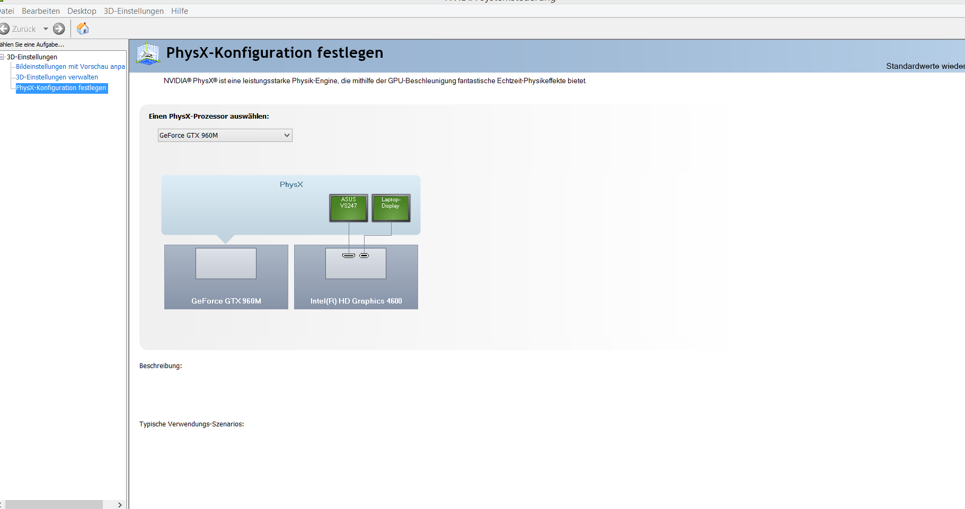
Task: Collapse the 3D-Einstellungen tree node
Action: (2, 57)
